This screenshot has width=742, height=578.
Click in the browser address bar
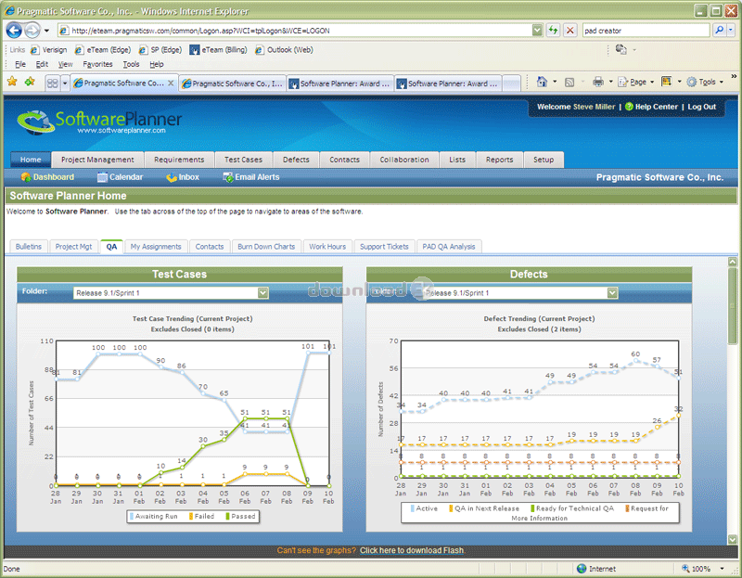tap(301, 31)
